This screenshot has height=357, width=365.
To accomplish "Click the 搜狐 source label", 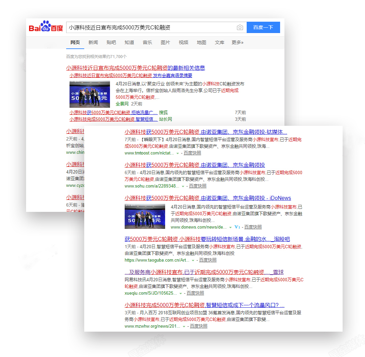I will click(x=163, y=112).
